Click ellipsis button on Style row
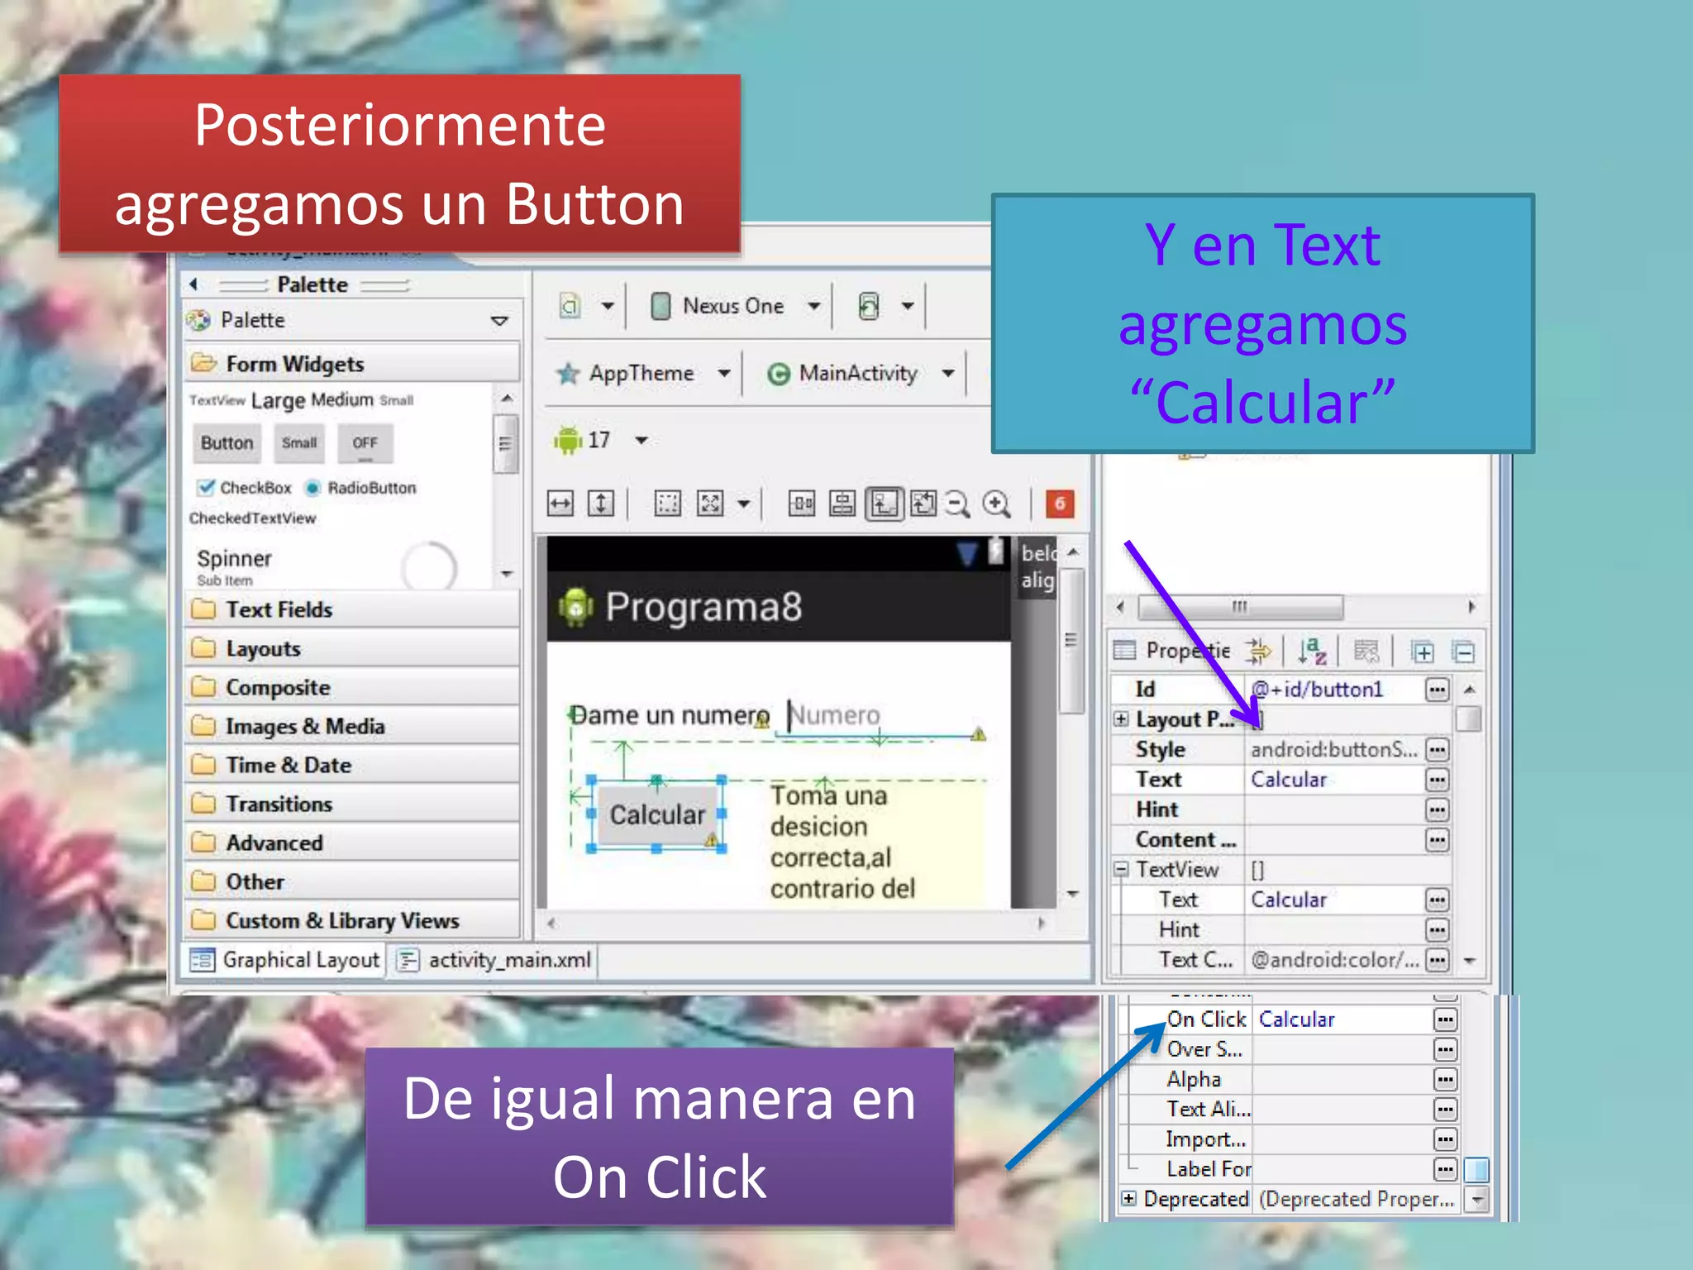Screen dimensions: 1693x1270 (x=1438, y=750)
